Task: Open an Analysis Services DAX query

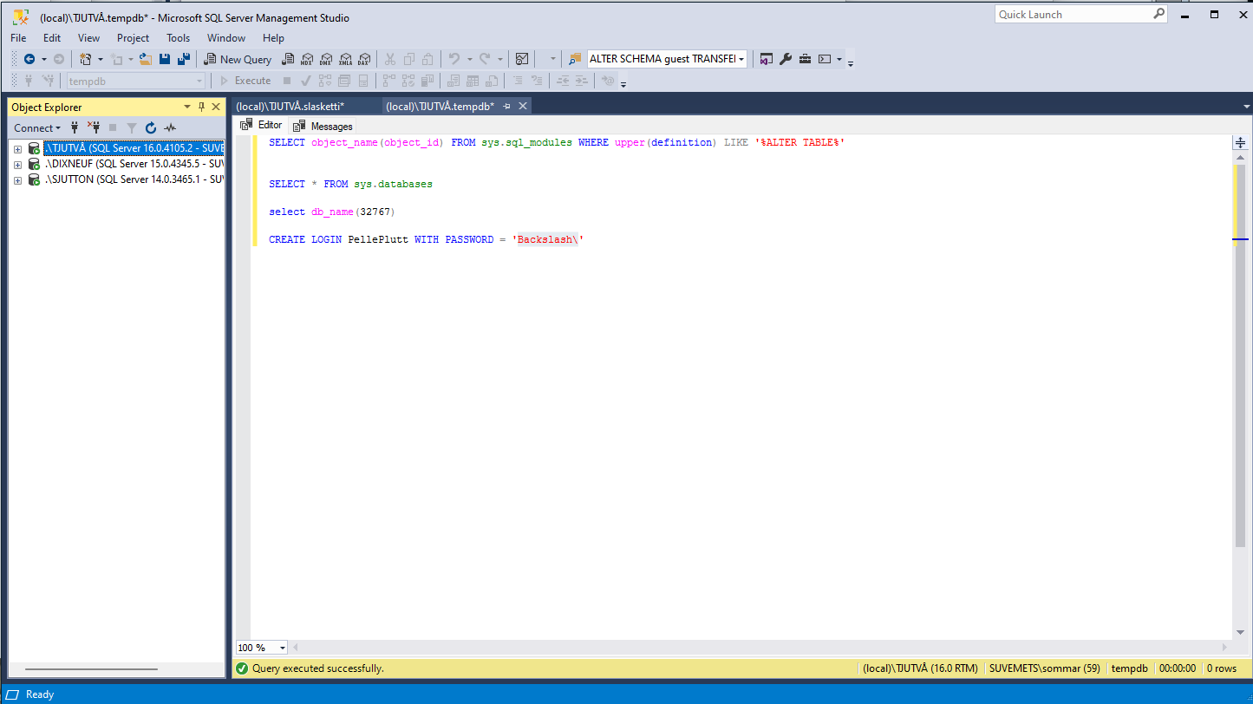Action: [364, 59]
